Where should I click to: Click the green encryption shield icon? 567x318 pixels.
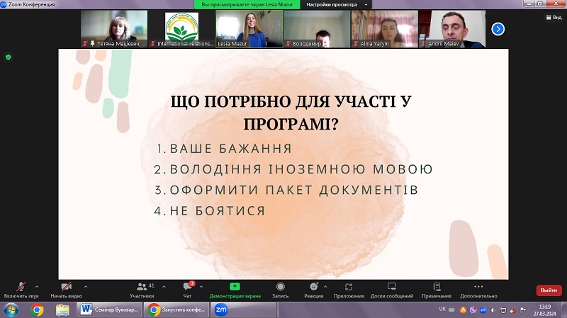pyautogui.click(x=9, y=57)
